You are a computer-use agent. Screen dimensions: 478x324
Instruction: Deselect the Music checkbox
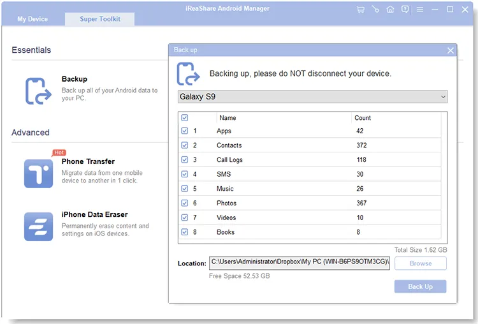point(184,189)
